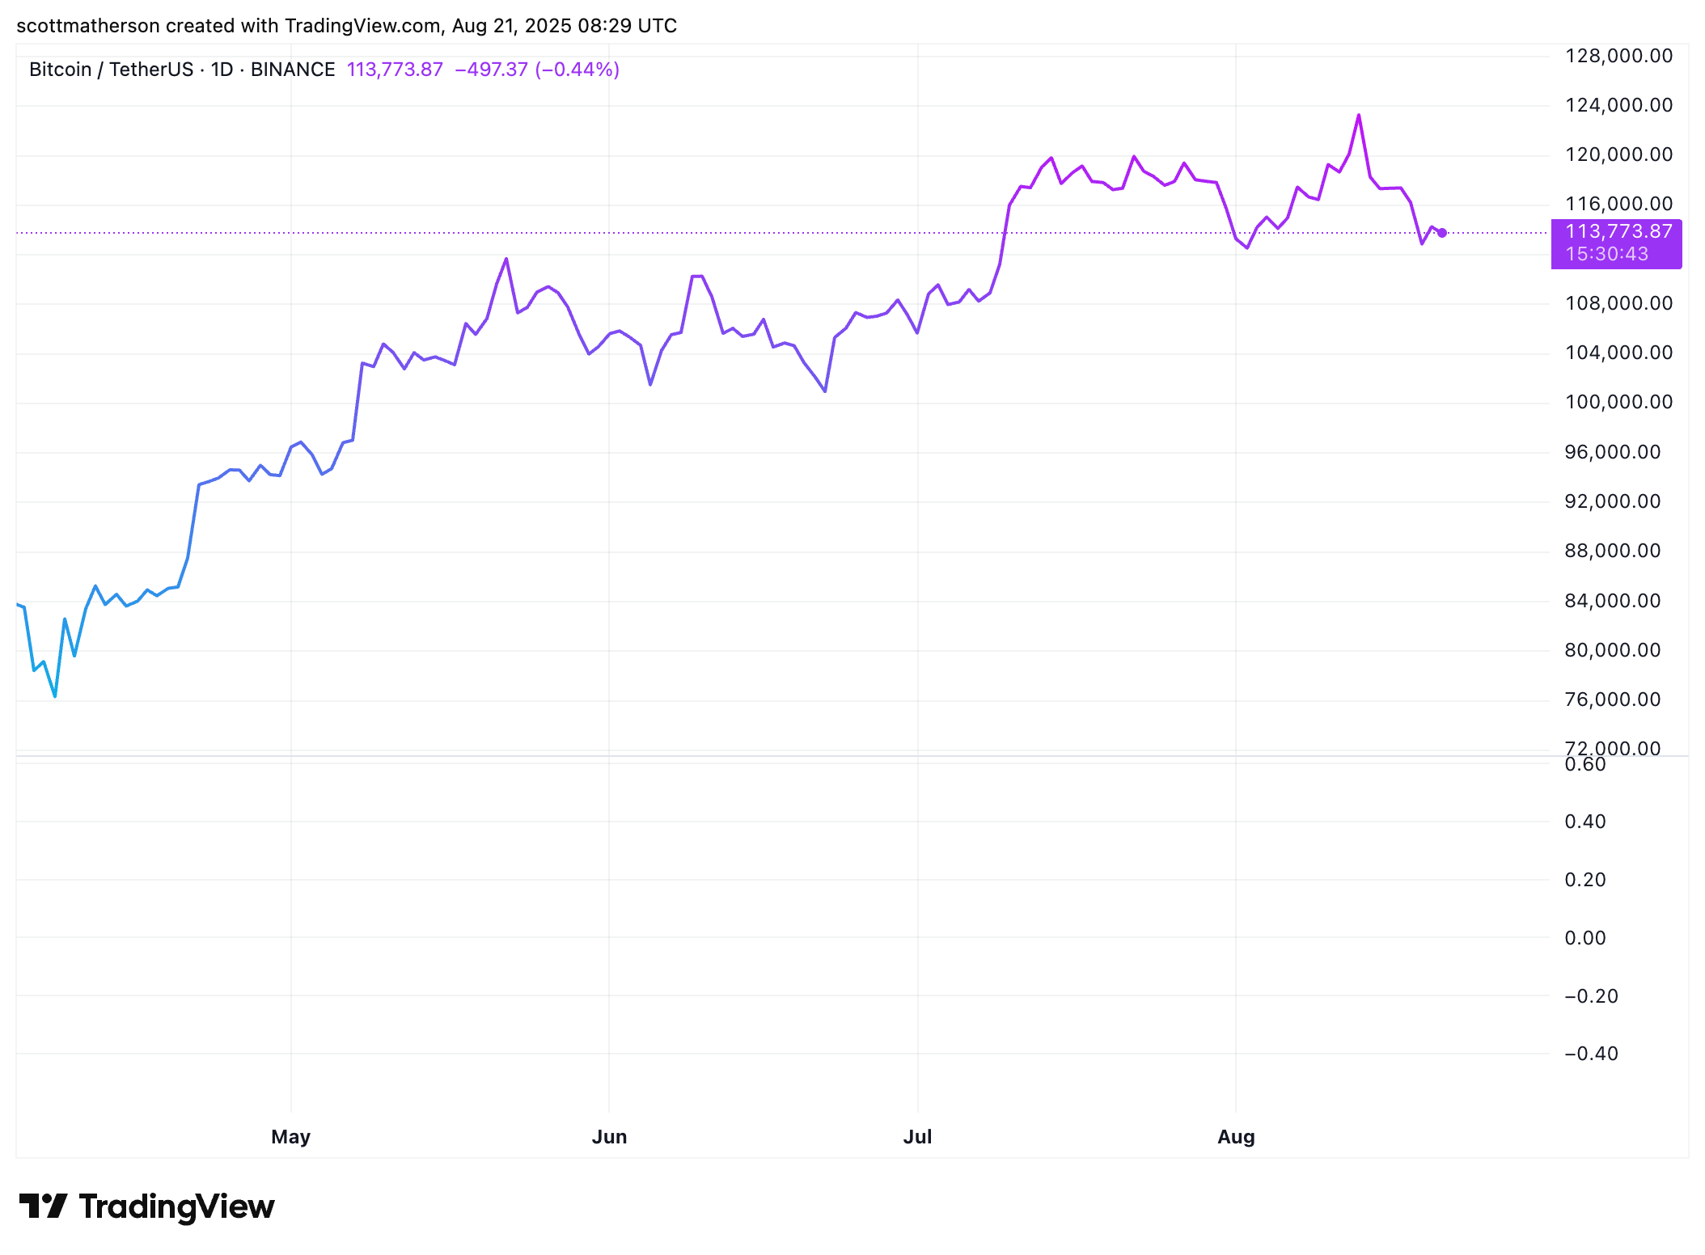The height and width of the screenshot is (1255, 1705).
Task: Click the 0.20 indicator axis label
Action: pos(1585,880)
